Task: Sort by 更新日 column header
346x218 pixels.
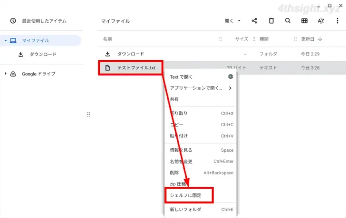Action: [308, 39]
